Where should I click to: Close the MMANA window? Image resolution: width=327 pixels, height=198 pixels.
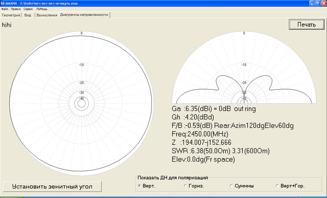pyautogui.click(x=323, y=3)
